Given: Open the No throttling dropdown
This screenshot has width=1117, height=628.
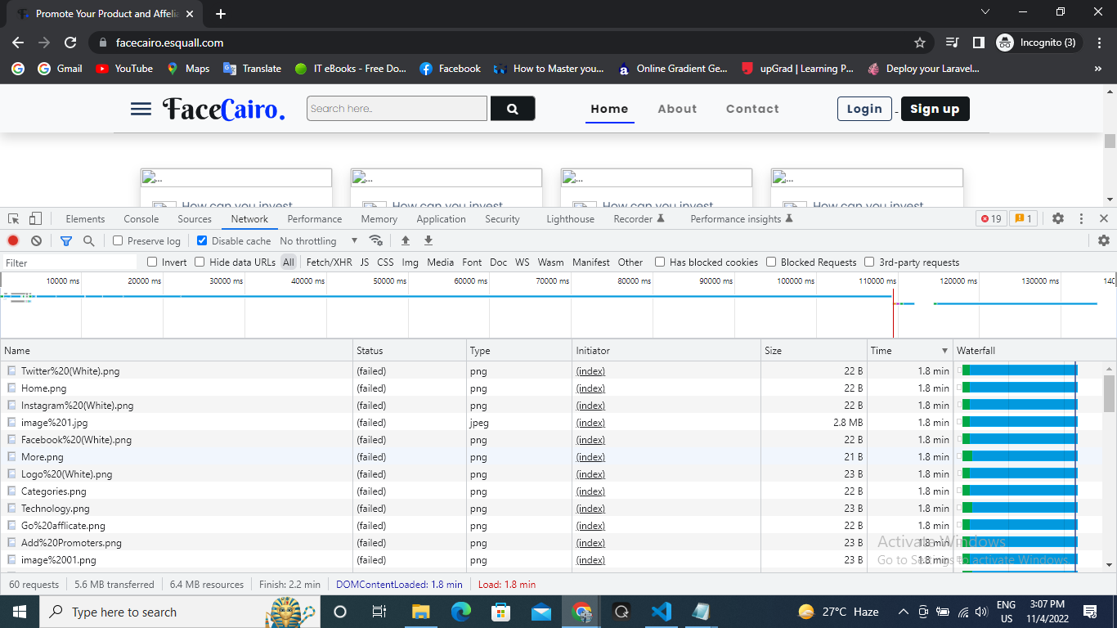Looking at the screenshot, I should tap(319, 240).
